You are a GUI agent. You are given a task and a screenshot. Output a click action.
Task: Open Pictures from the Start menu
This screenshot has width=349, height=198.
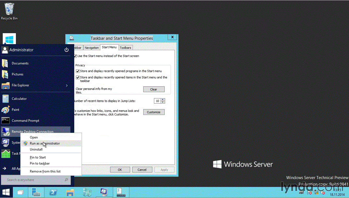pos(36,74)
